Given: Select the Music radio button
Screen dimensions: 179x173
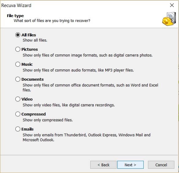Looking at the screenshot, I should 18,64.
